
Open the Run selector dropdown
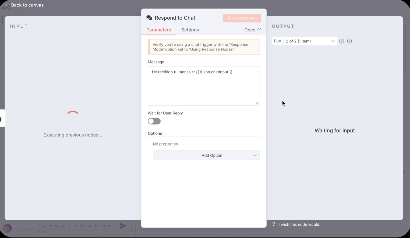[x=310, y=41]
